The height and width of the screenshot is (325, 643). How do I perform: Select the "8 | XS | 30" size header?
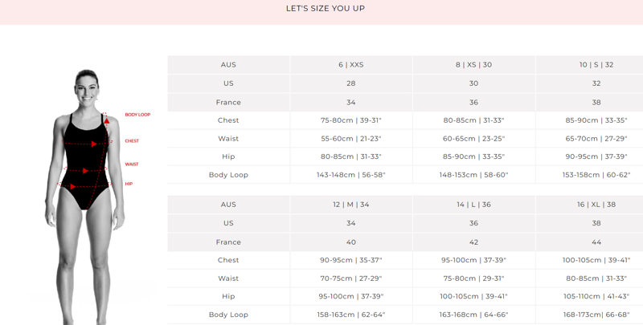click(473, 65)
